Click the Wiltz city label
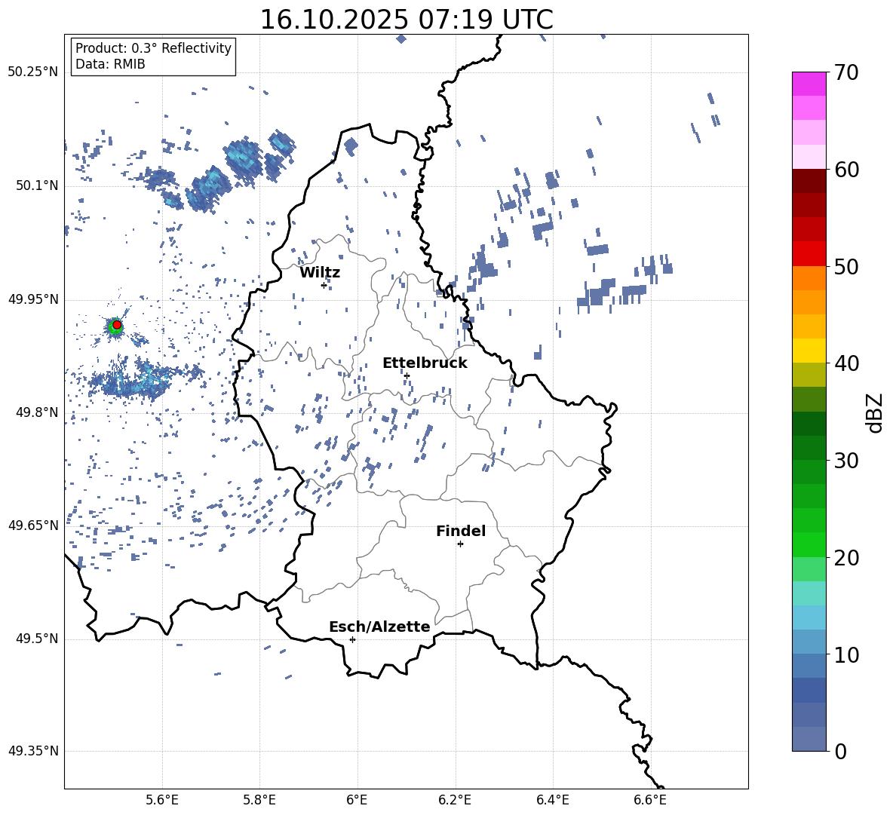Viewport: 893px width, 815px height. [x=320, y=273]
